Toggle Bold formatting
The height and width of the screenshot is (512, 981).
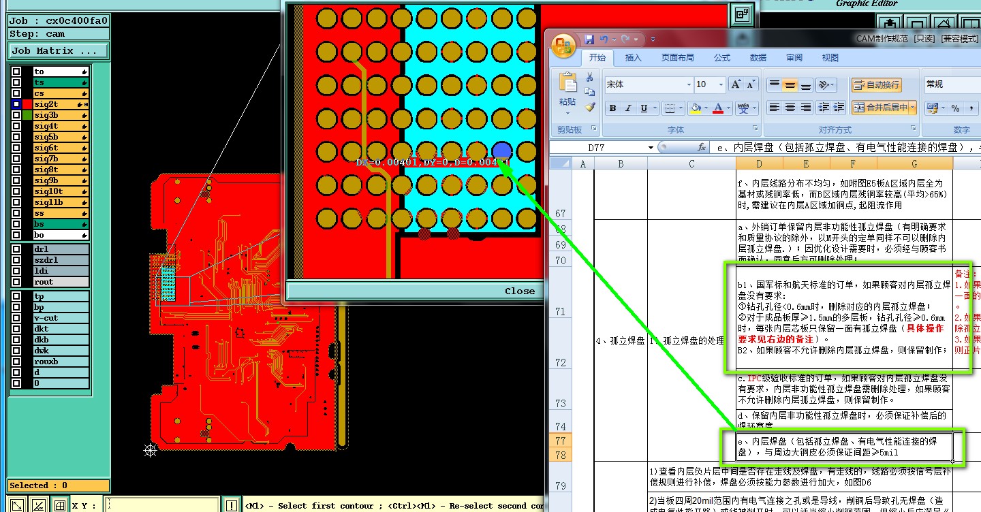[x=612, y=108]
